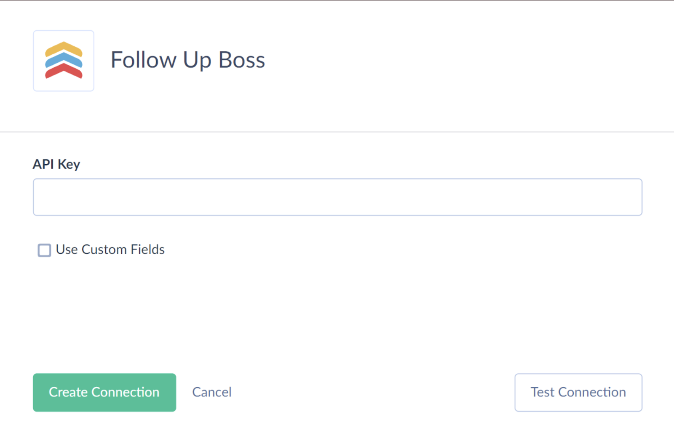Click the word "Follow" in the heading

click(144, 60)
